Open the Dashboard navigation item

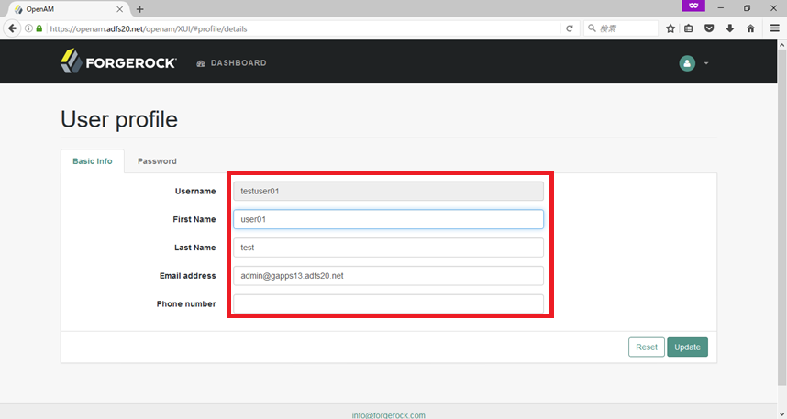(231, 62)
